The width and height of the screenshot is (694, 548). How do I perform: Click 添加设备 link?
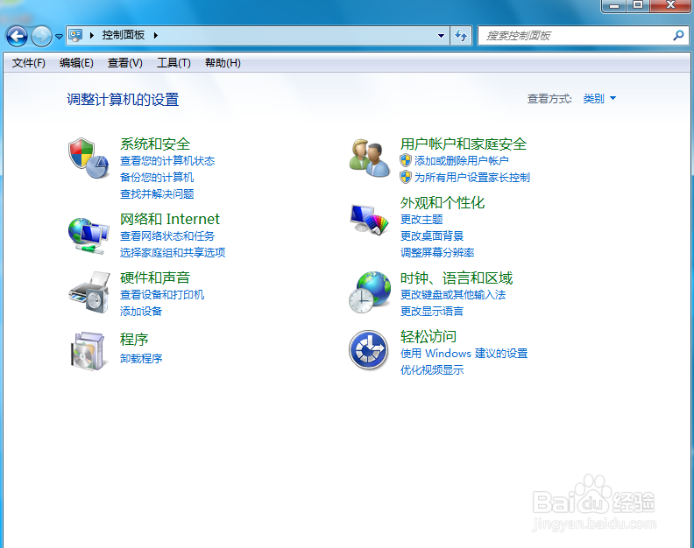pos(141,311)
